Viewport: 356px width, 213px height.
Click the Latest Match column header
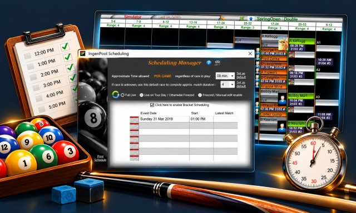pyautogui.click(x=224, y=113)
